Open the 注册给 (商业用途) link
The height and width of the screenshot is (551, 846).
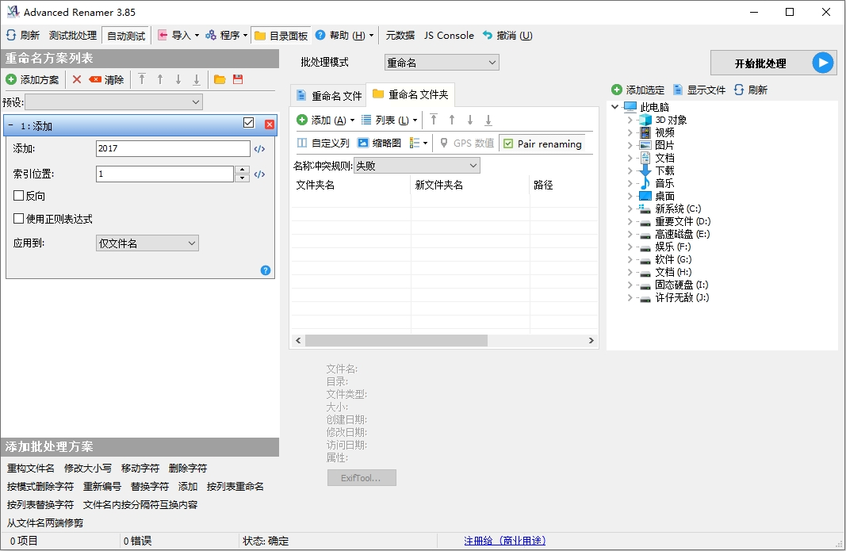coord(504,541)
